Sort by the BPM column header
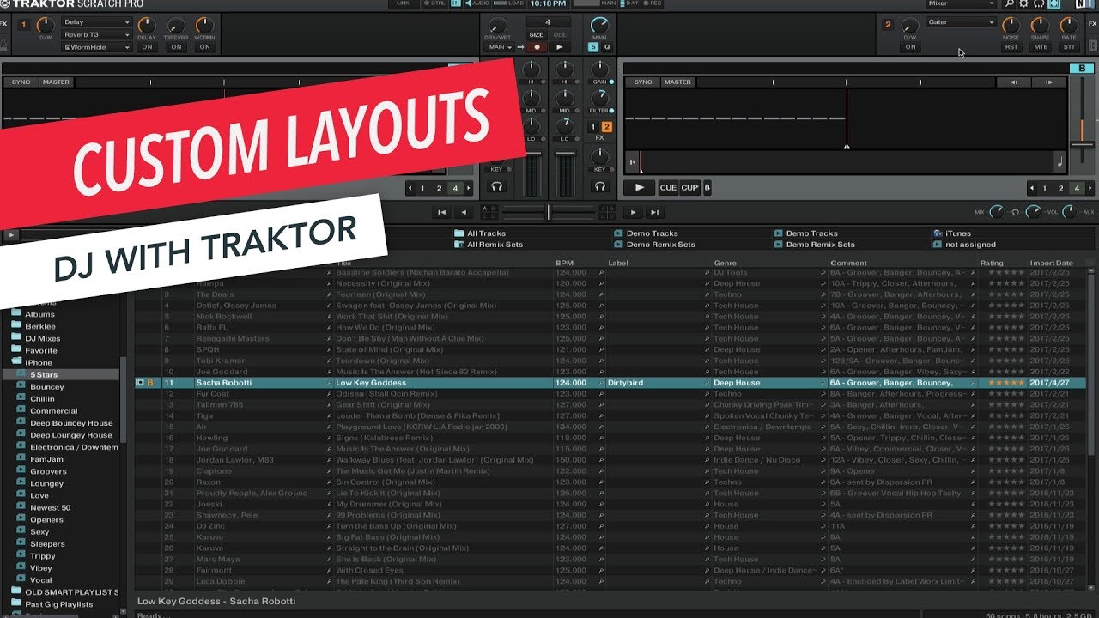1099x618 pixels. pyautogui.click(x=564, y=263)
